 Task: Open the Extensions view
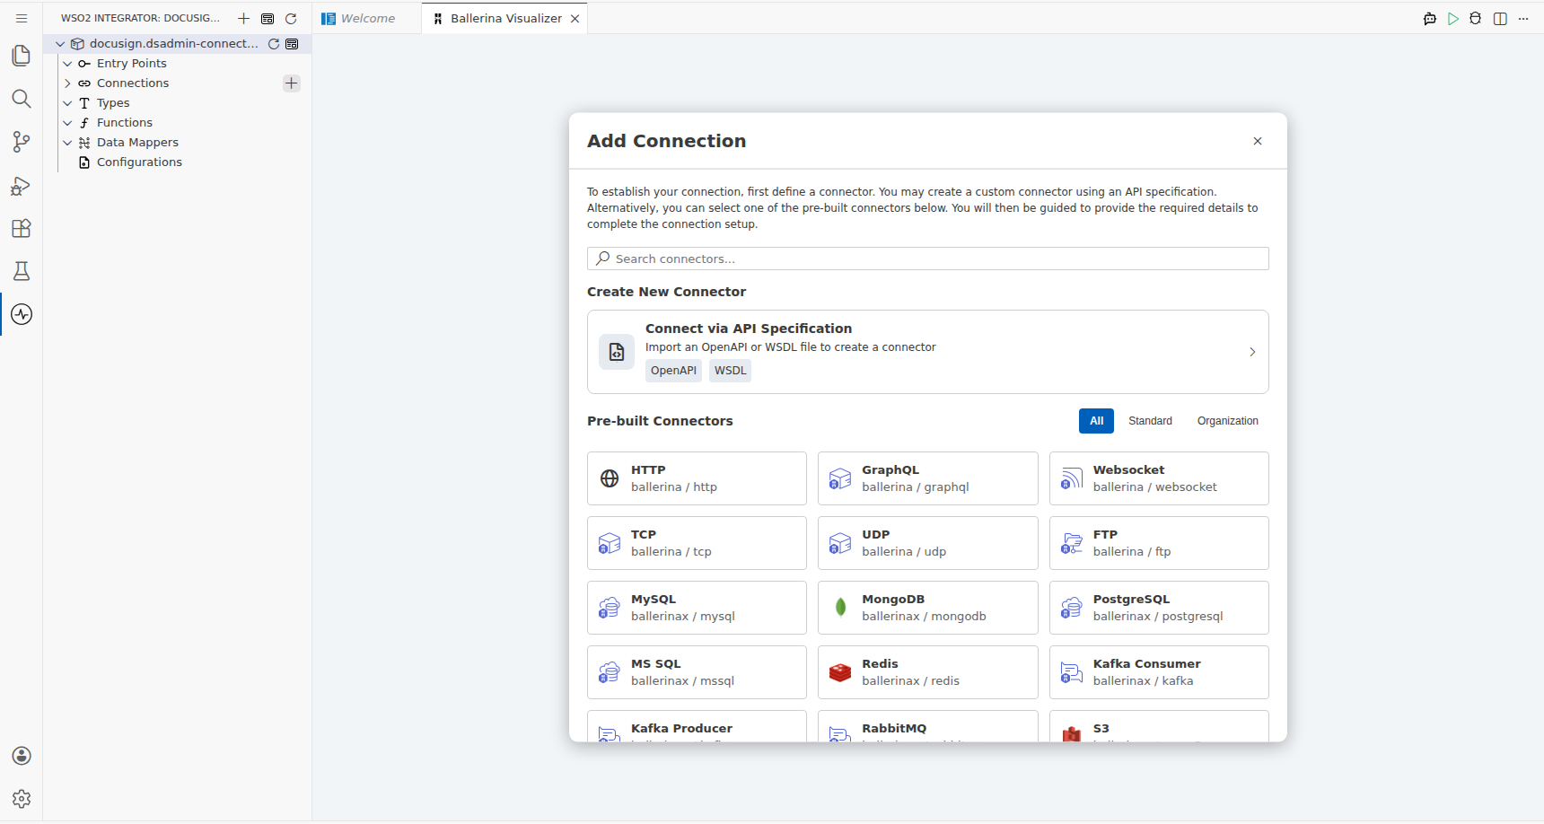coord(22,228)
